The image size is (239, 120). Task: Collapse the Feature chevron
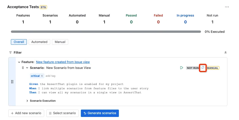click(x=19, y=62)
